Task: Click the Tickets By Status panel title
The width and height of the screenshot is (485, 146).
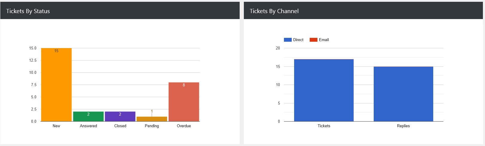Action: (x=28, y=11)
